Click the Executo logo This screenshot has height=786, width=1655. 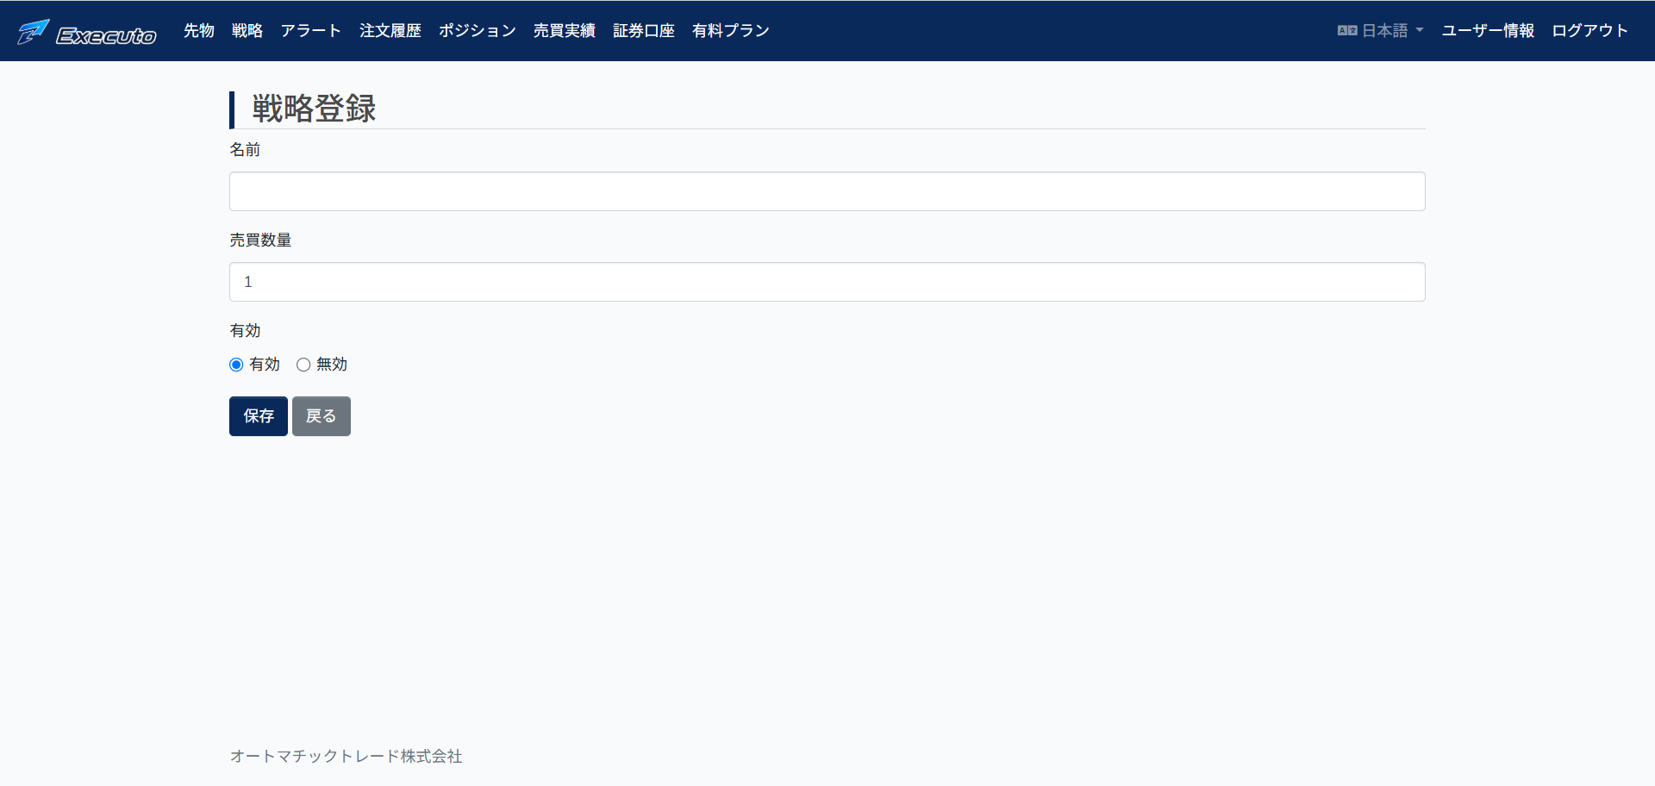click(x=87, y=32)
